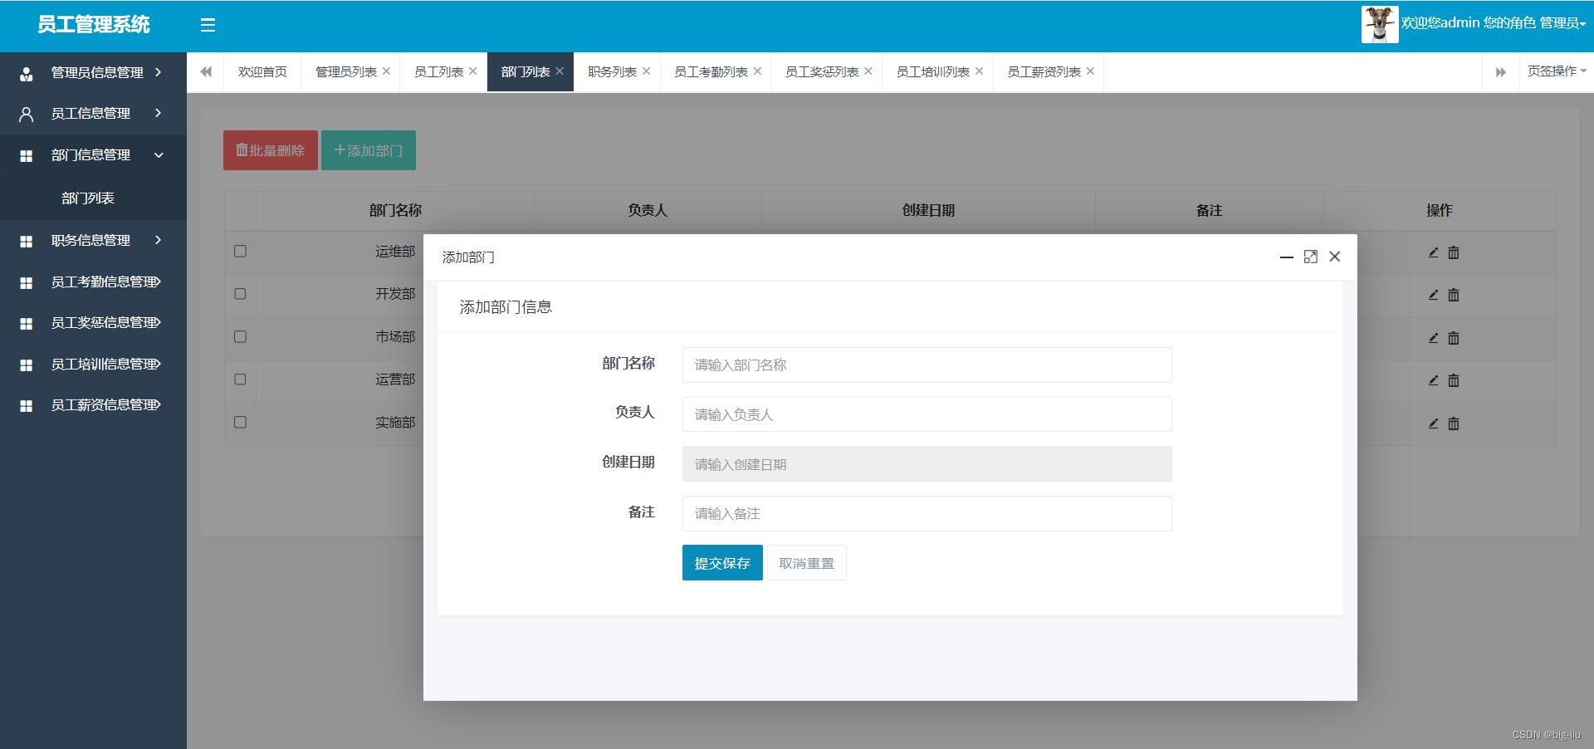Click the hamburger menu icon to collapse the sidebar
This screenshot has height=749, width=1594.
[x=208, y=25]
